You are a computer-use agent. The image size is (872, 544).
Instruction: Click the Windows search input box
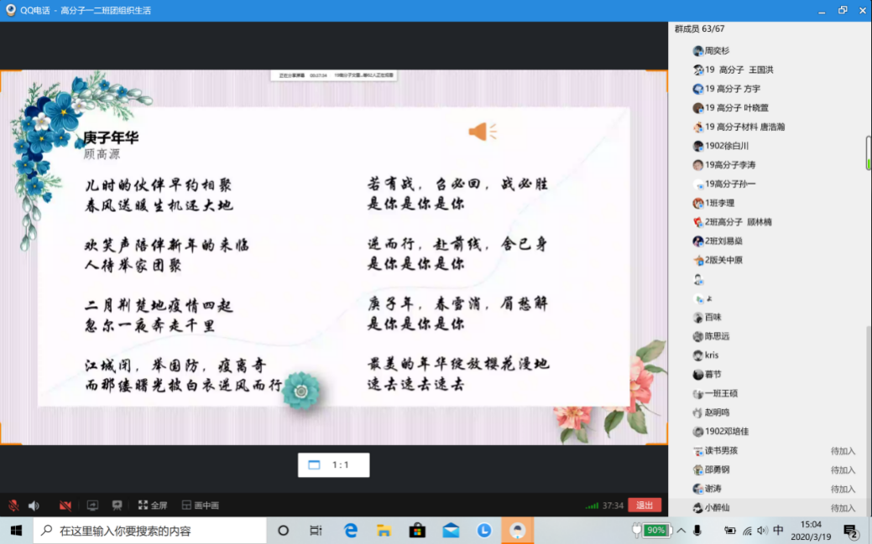pyautogui.click(x=151, y=531)
